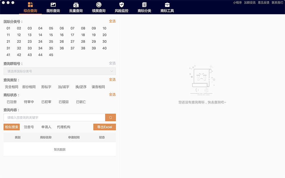The image size is (285, 178).
Task: Open the 商标工具 toolbox icon
Action: [x=167, y=5]
